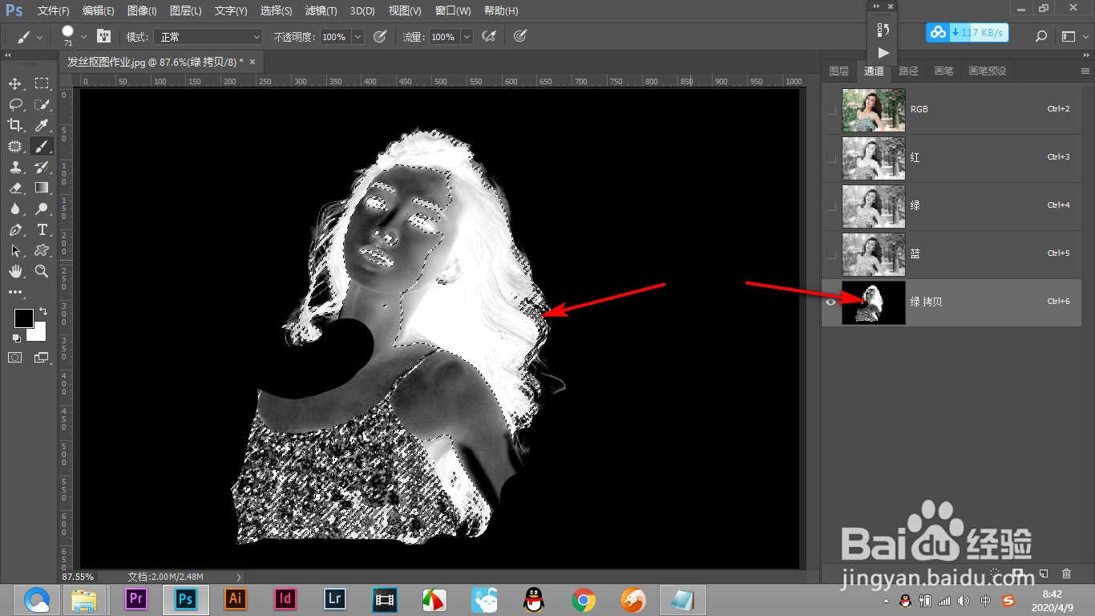Reset default foreground and background colors
The image size is (1095, 616).
pos(17,338)
